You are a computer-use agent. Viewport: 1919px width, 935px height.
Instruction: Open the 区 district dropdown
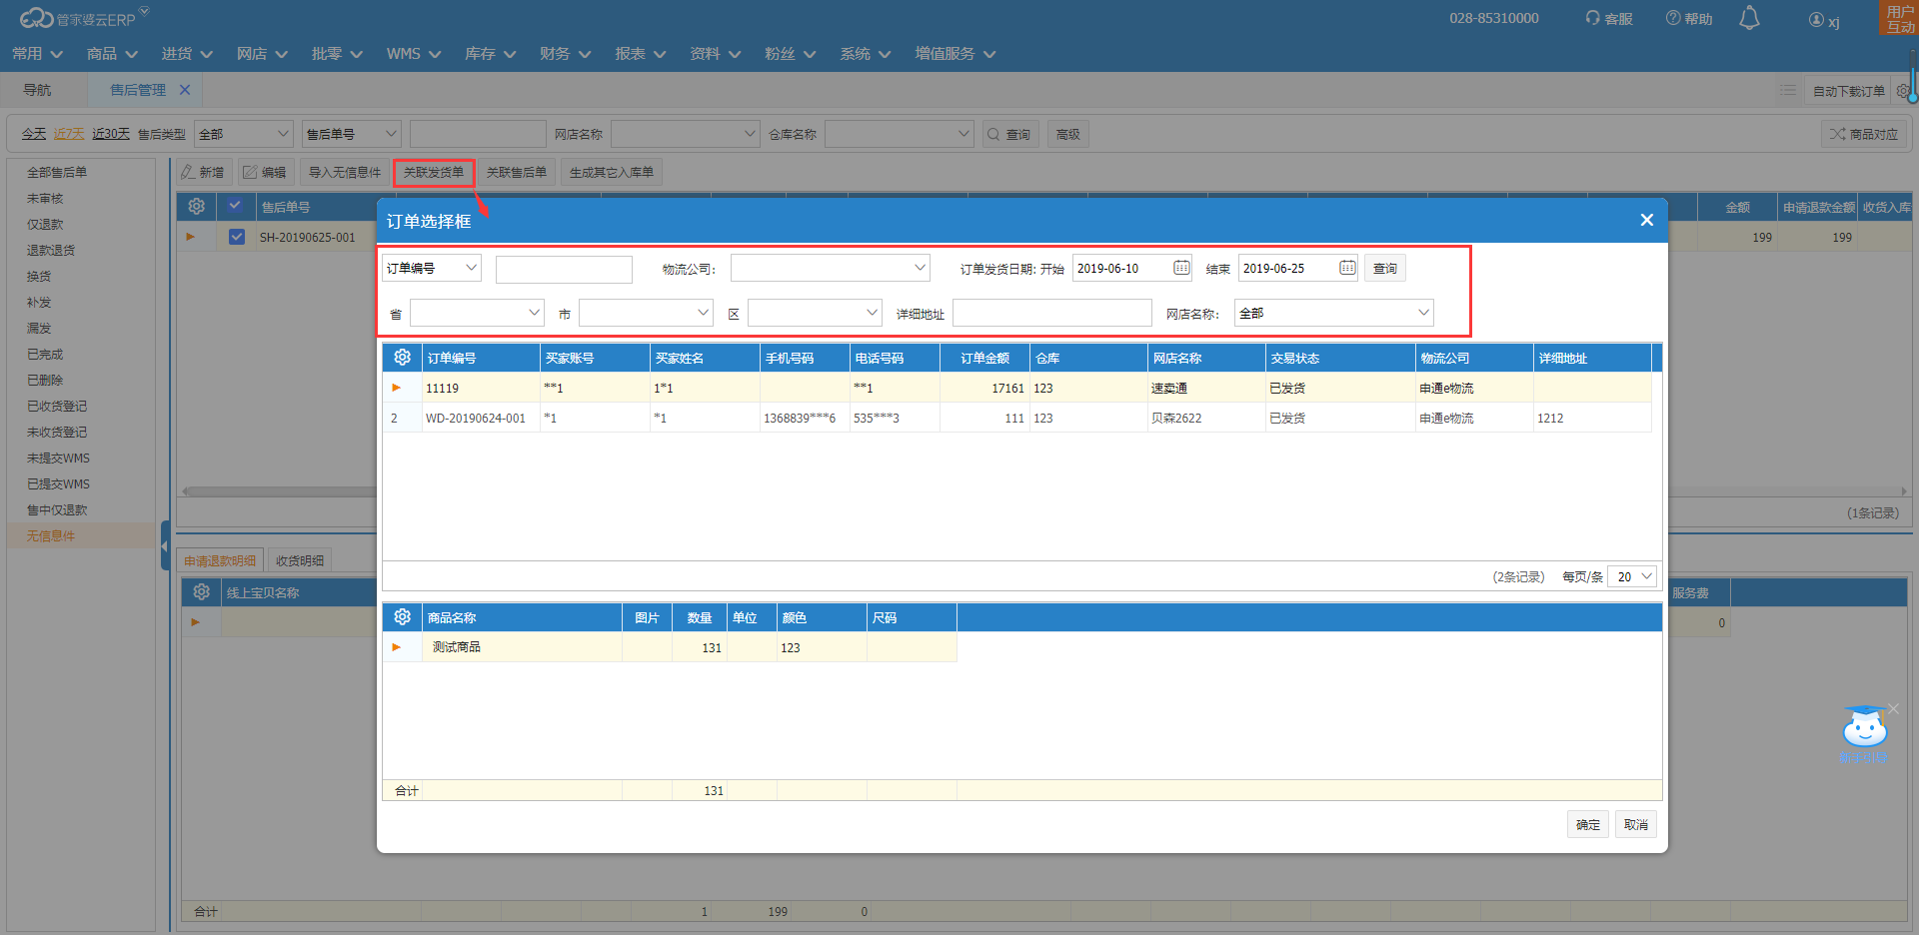[x=815, y=313]
